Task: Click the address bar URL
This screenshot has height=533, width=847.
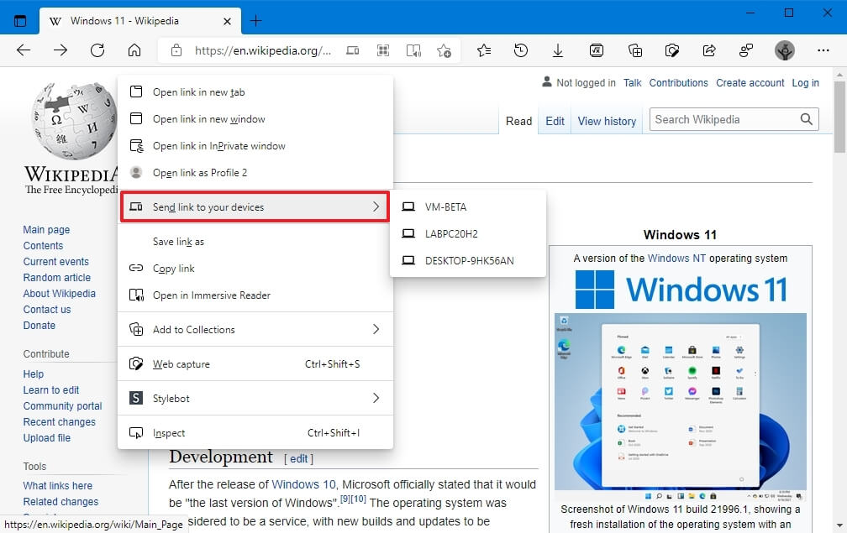Action: click(x=262, y=50)
